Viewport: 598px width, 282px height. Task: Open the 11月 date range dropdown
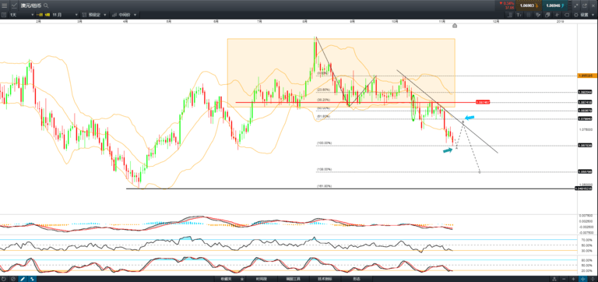(65, 15)
